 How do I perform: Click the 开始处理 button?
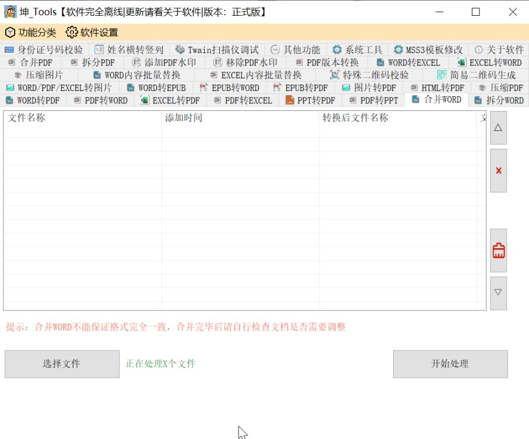tap(450, 364)
